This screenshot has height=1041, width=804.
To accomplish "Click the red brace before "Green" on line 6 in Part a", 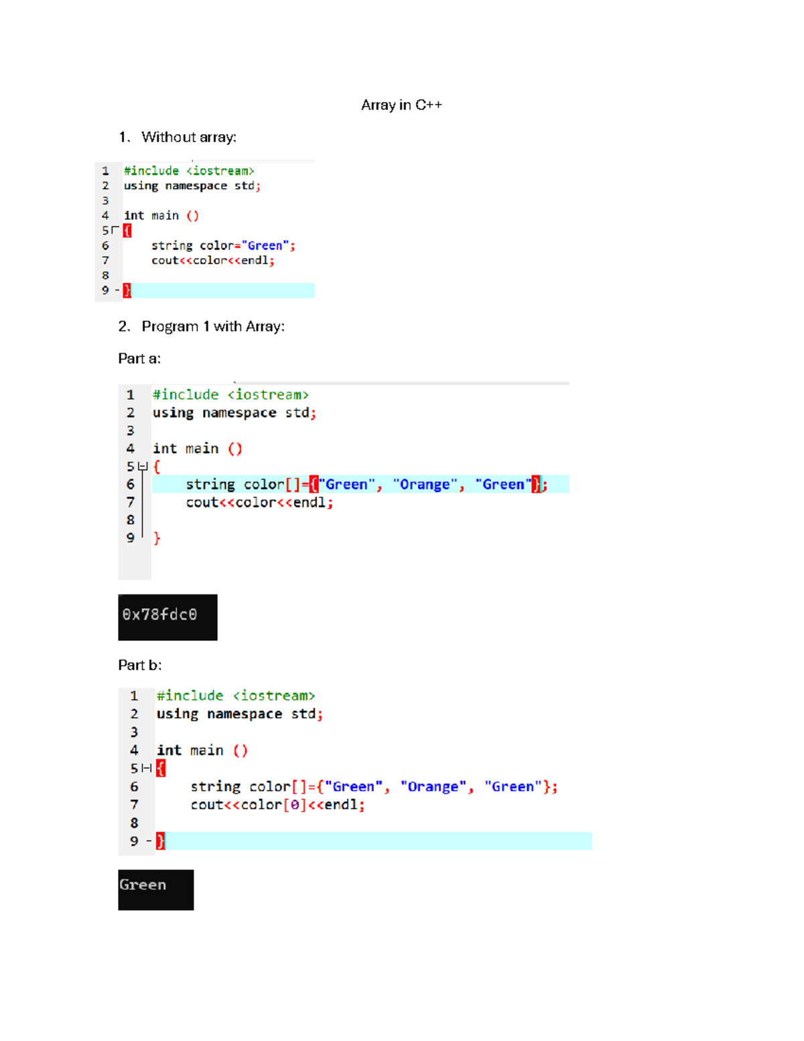I will point(314,484).
